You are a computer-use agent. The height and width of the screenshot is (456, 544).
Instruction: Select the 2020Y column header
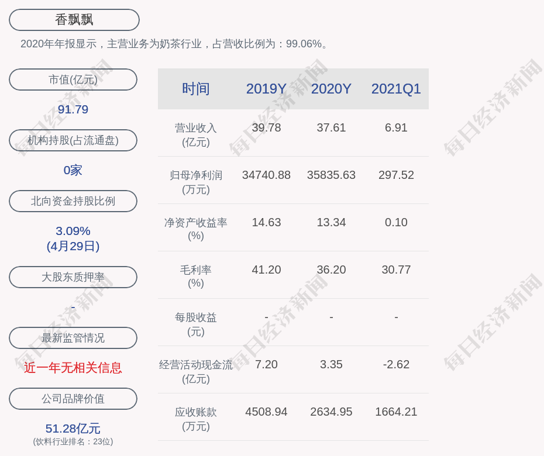click(x=331, y=89)
